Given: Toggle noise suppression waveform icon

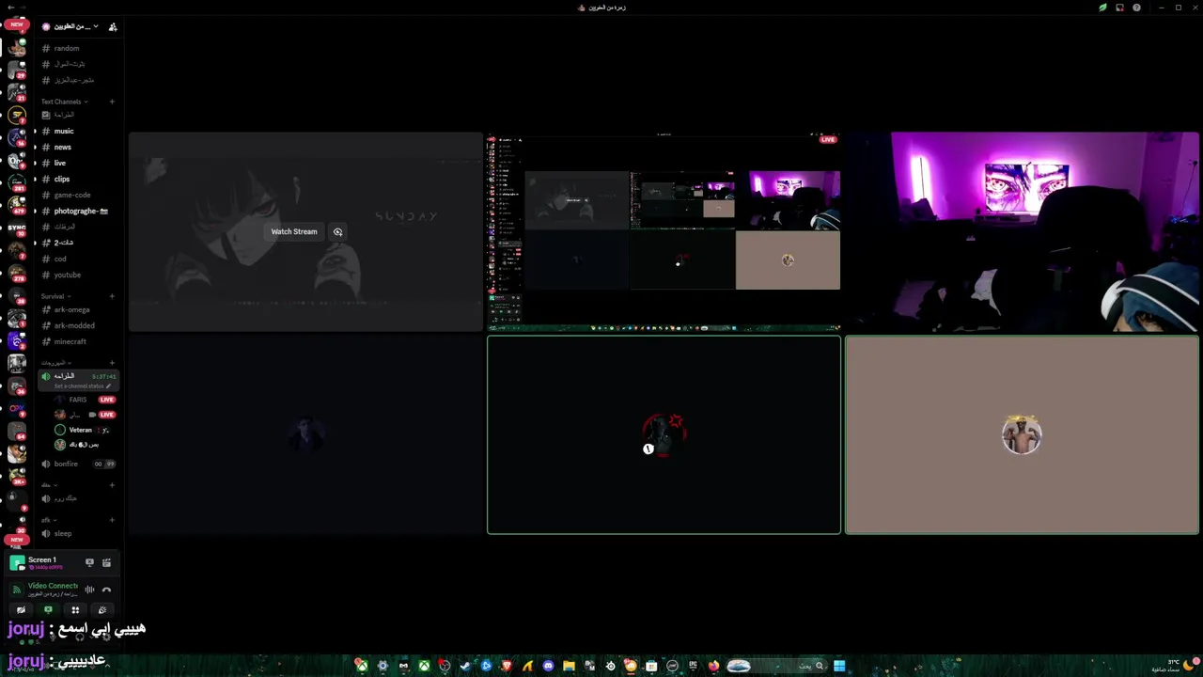Looking at the screenshot, I should pyautogui.click(x=89, y=590).
